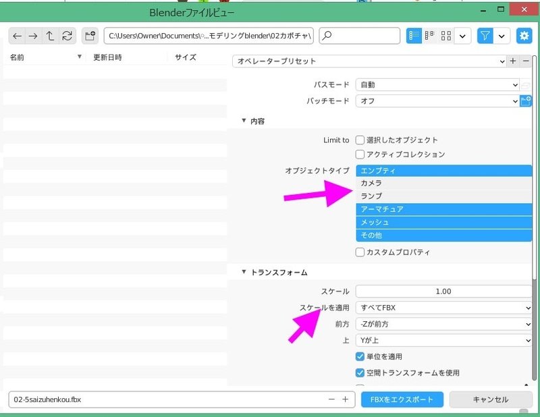Toggle file filter funnel icon
The width and height of the screenshot is (540, 417).
pos(485,36)
